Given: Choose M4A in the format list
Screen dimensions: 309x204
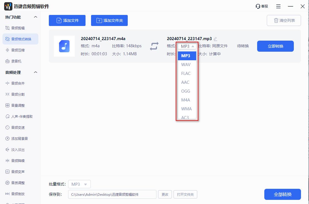Looking at the screenshot, I should click(187, 100).
